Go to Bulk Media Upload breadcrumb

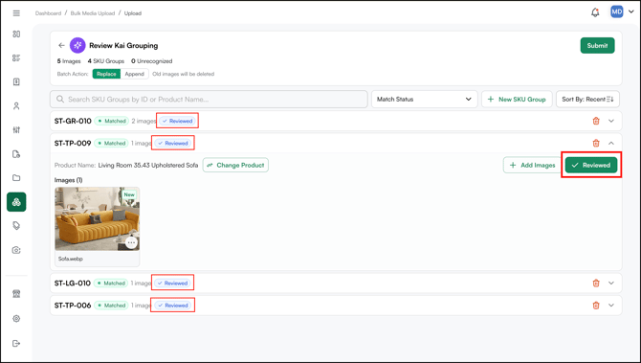(93, 13)
